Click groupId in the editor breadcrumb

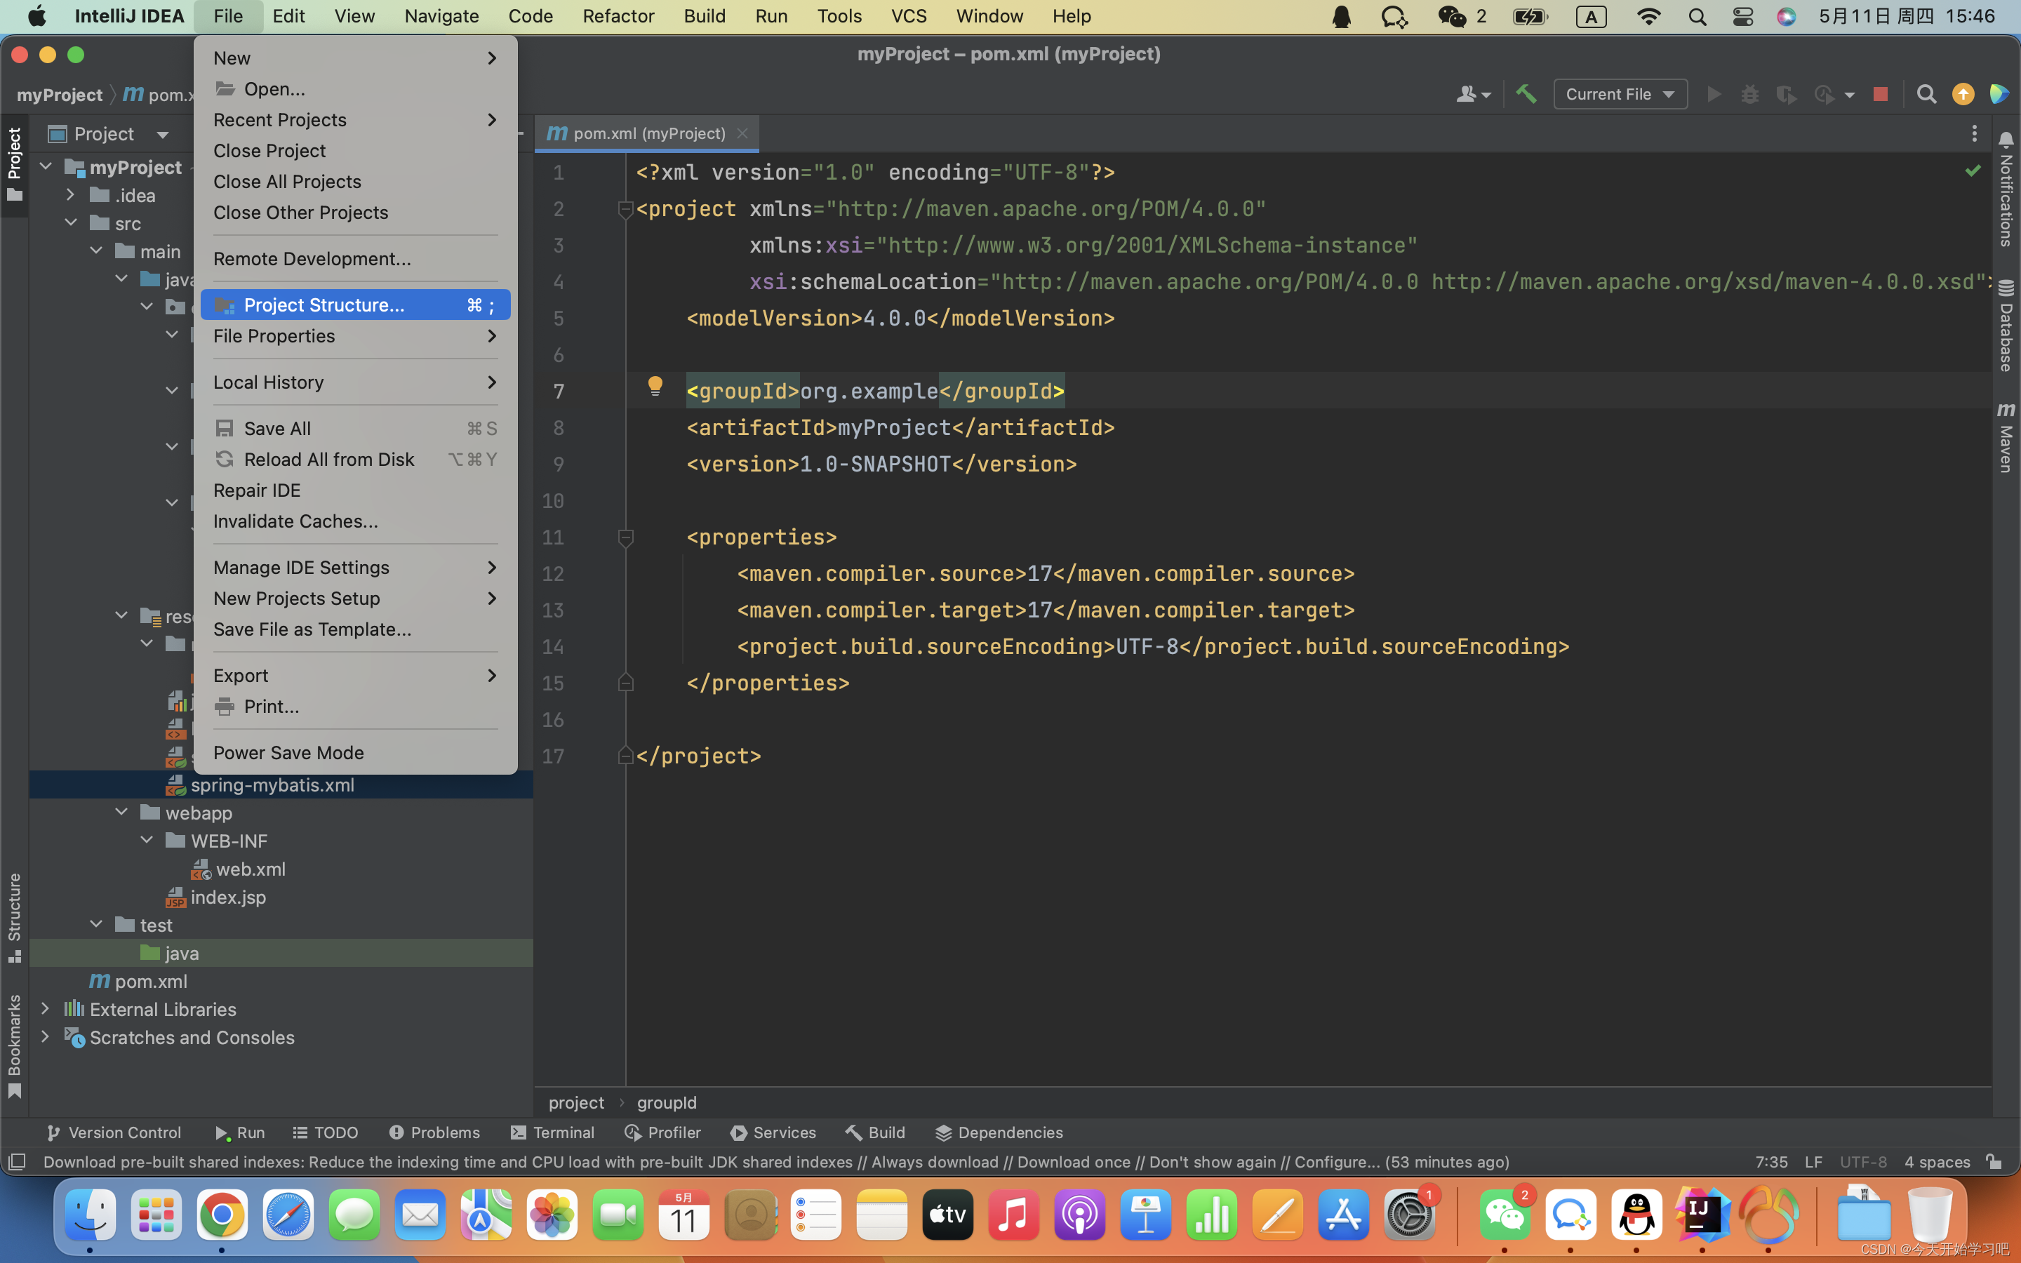click(x=667, y=1102)
